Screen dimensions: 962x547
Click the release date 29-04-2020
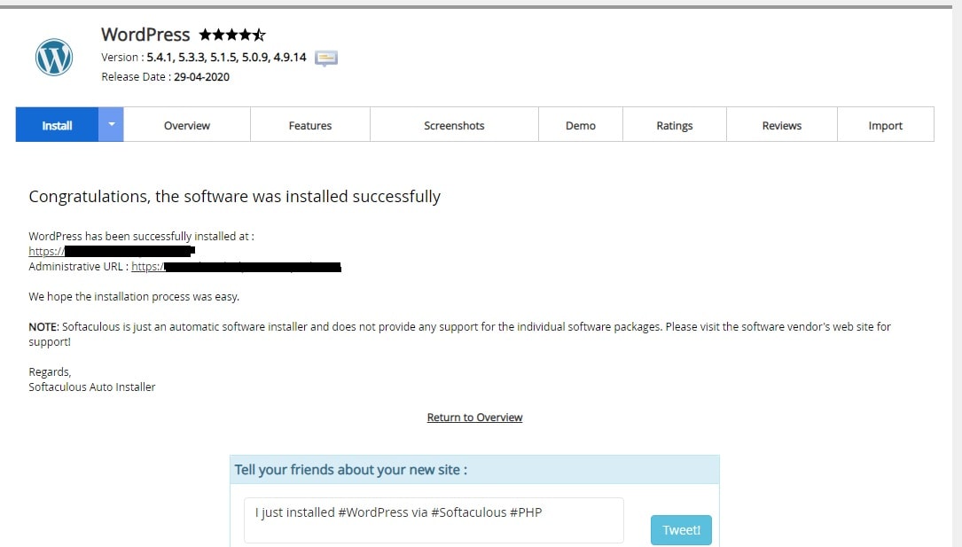(x=202, y=76)
